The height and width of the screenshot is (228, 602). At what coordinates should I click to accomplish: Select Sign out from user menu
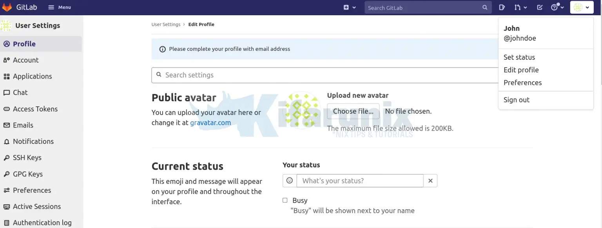coord(516,100)
